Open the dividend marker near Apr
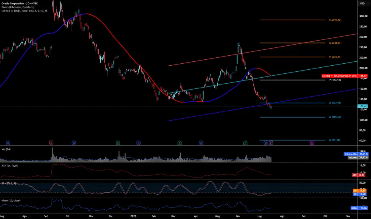This screenshot has height=219, width=371. tap(201, 143)
